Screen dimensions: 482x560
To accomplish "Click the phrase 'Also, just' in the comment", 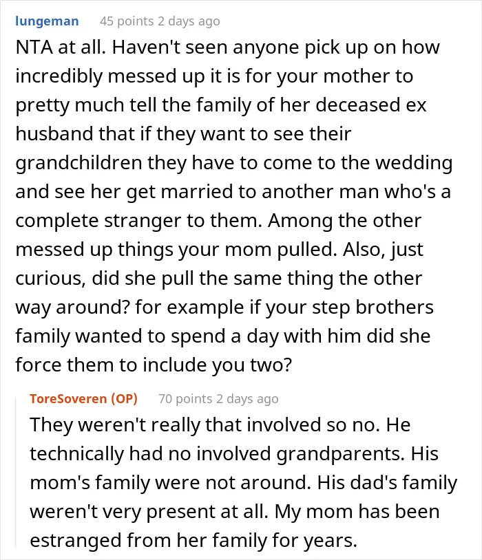I will pos(384,250).
